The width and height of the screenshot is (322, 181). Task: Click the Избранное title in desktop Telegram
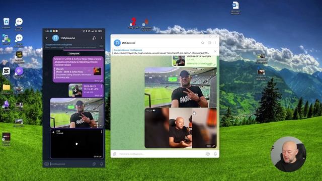129,43
